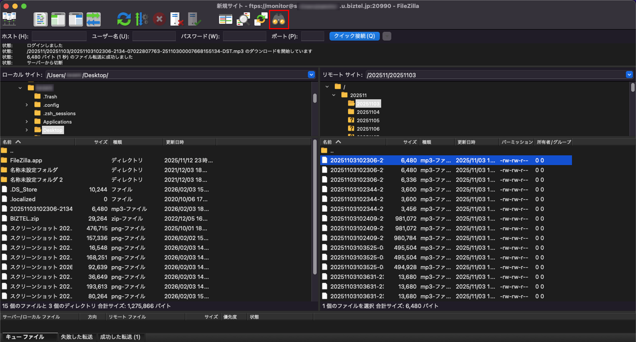The height and width of the screenshot is (342, 636).
Task: Click the host input field
Action: 59,36
